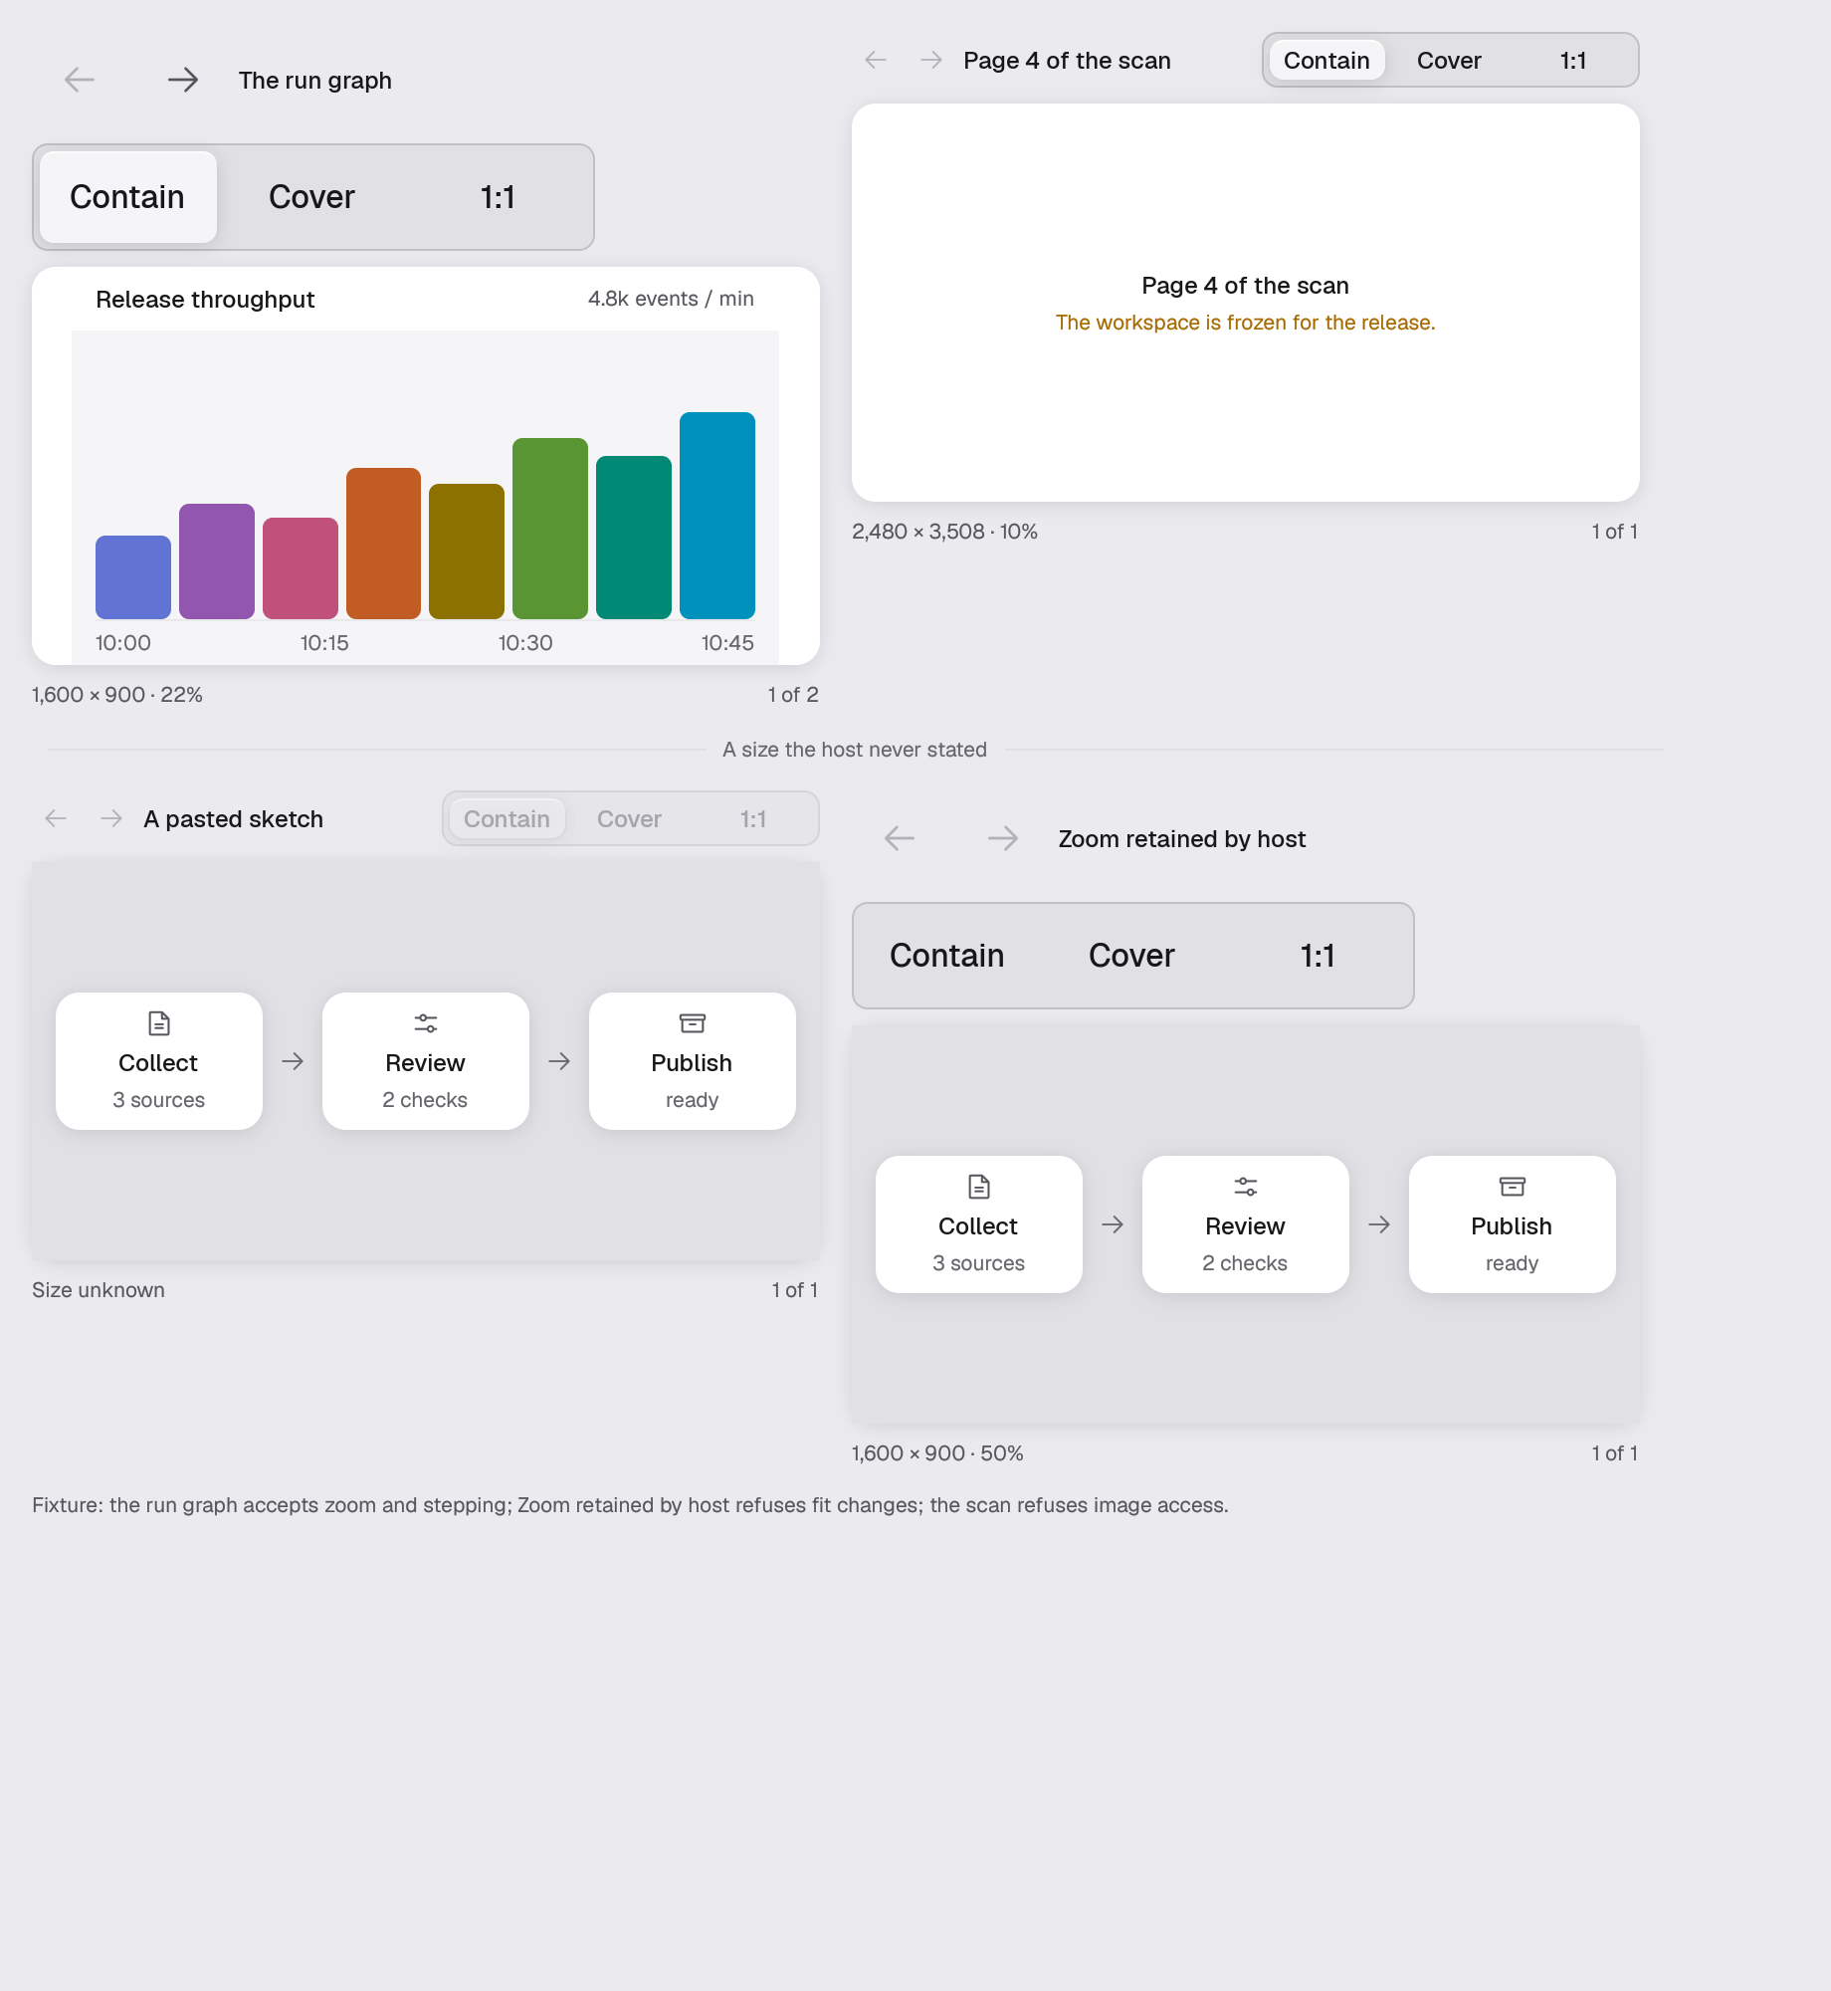1831x1991 pixels.
Task: Click the sliders icon on Zoom retained Review card
Action: (x=1246, y=1187)
